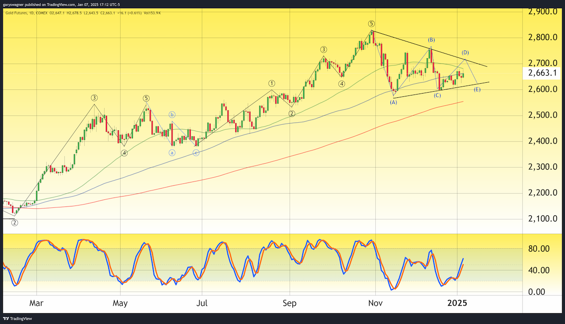
Task: Select the (C) wave label
Action: [437, 95]
